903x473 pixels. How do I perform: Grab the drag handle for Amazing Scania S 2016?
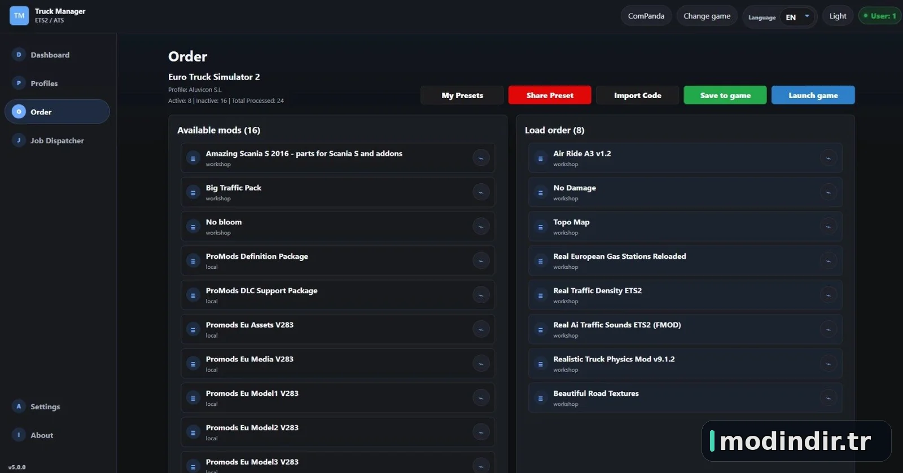click(193, 158)
